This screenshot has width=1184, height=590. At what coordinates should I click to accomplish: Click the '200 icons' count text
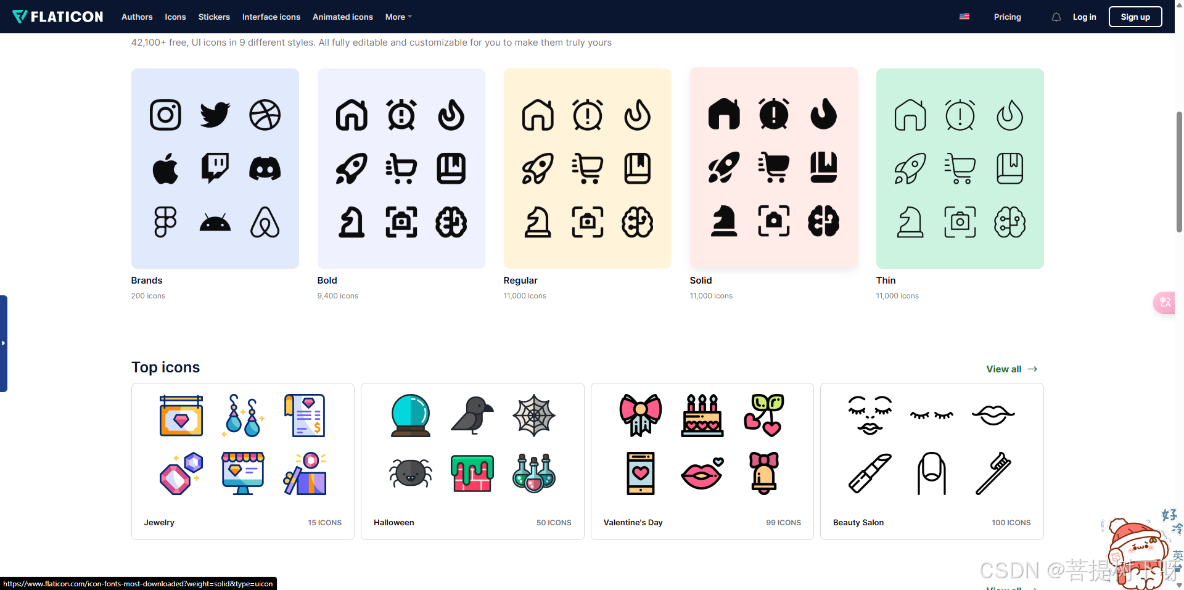coord(148,296)
